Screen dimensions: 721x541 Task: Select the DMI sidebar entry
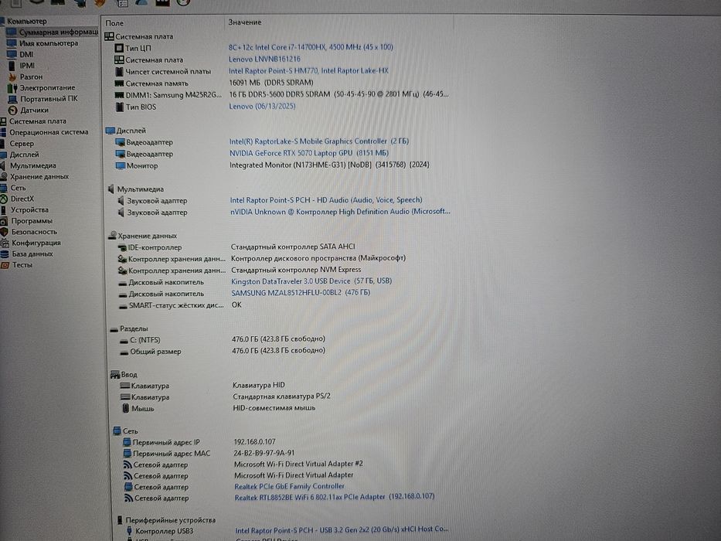(21, 54)
